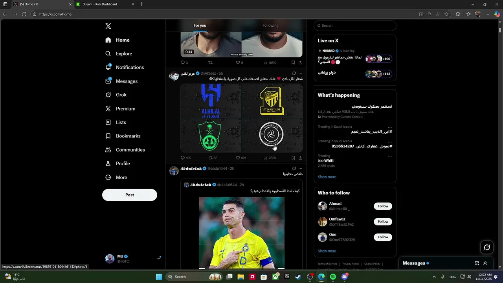The width and height of the screenshot is (503, 283).
Task: Expand the More menu in sidebar
Action: coord(116,177)
